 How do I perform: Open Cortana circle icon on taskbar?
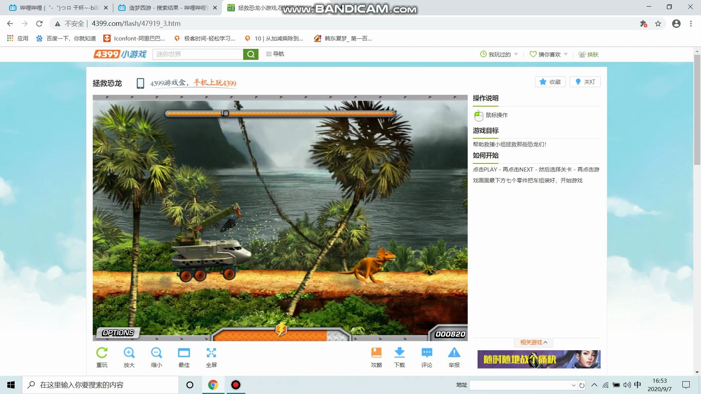pos(190,385)
